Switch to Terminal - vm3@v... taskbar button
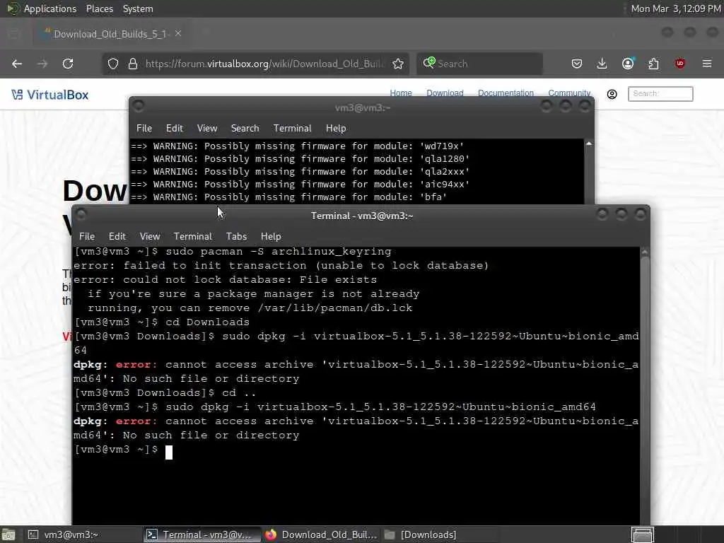The height and width of the screenshot is (543, 724). (x=202, y=535)
